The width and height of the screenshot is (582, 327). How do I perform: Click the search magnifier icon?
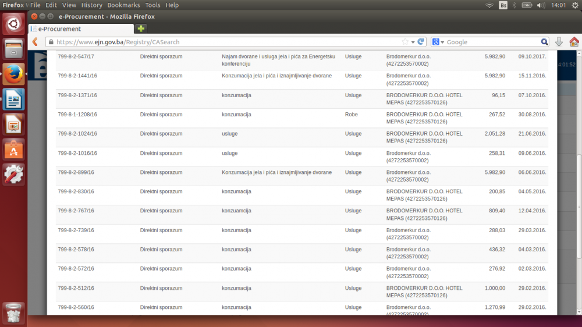coord(544,42)
